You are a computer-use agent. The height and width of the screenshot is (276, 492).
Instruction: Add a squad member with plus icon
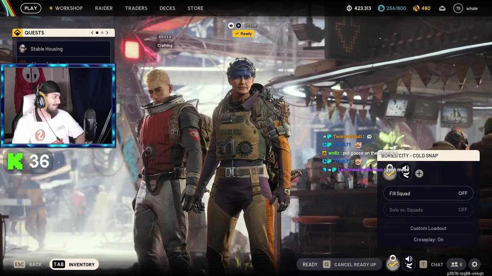419,174
